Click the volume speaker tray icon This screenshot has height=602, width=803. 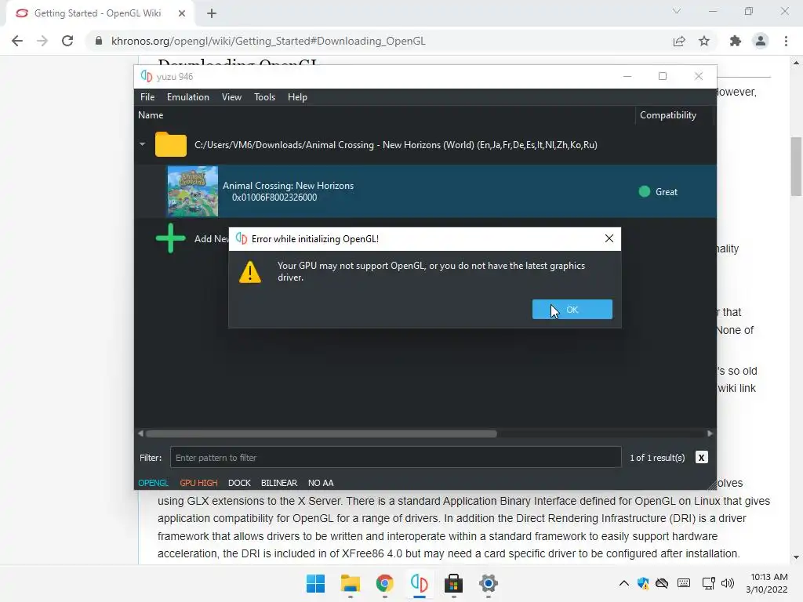[x=728, y=582]
